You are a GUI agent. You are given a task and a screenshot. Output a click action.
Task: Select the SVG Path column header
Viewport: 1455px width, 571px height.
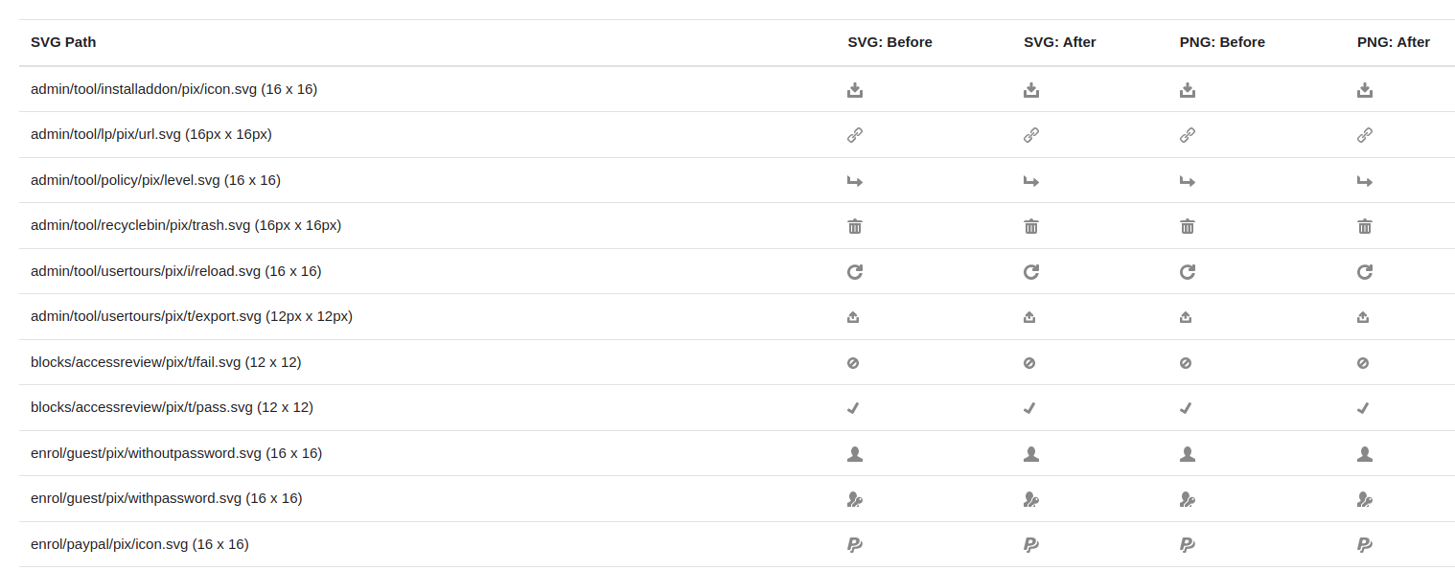point(63,42)
